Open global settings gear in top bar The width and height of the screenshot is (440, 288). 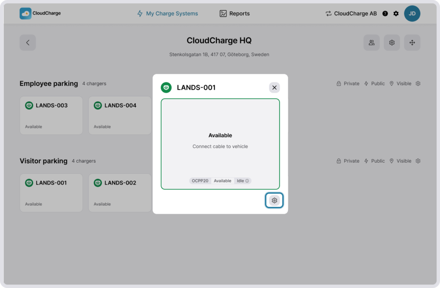coord(396,13)
